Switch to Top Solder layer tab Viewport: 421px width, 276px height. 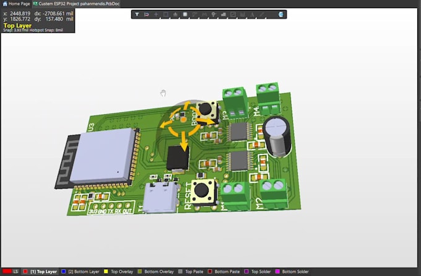point(258,272)
